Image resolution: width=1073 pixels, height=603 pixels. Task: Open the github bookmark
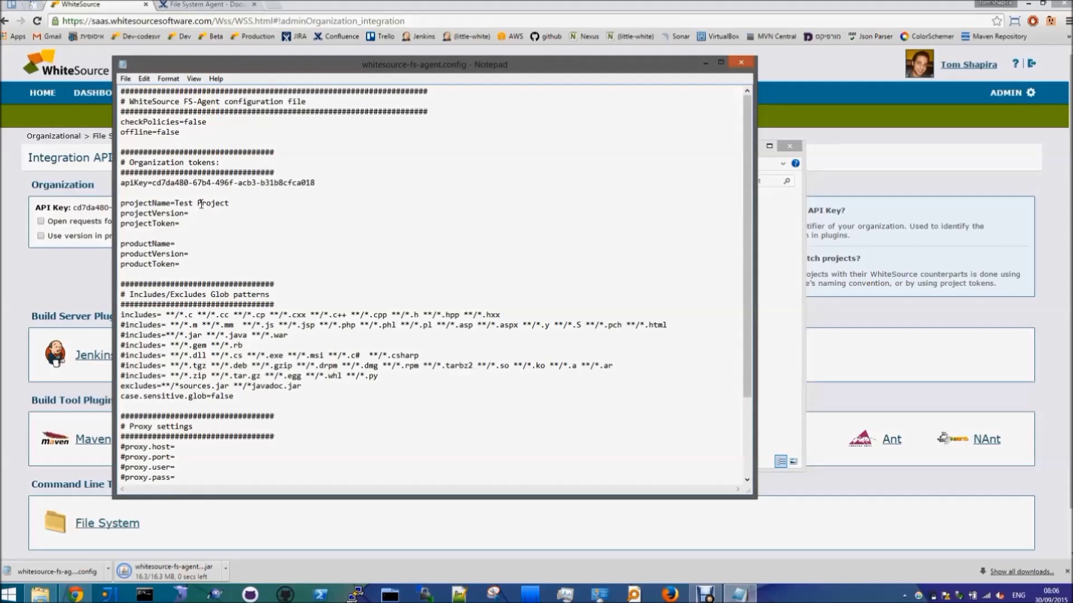545,36
